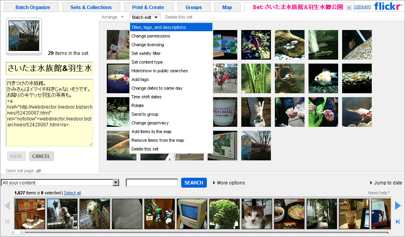Jump to the filmstrip end
The height and width of the screenshot is (237, 405).
click(x=397, y=222)
